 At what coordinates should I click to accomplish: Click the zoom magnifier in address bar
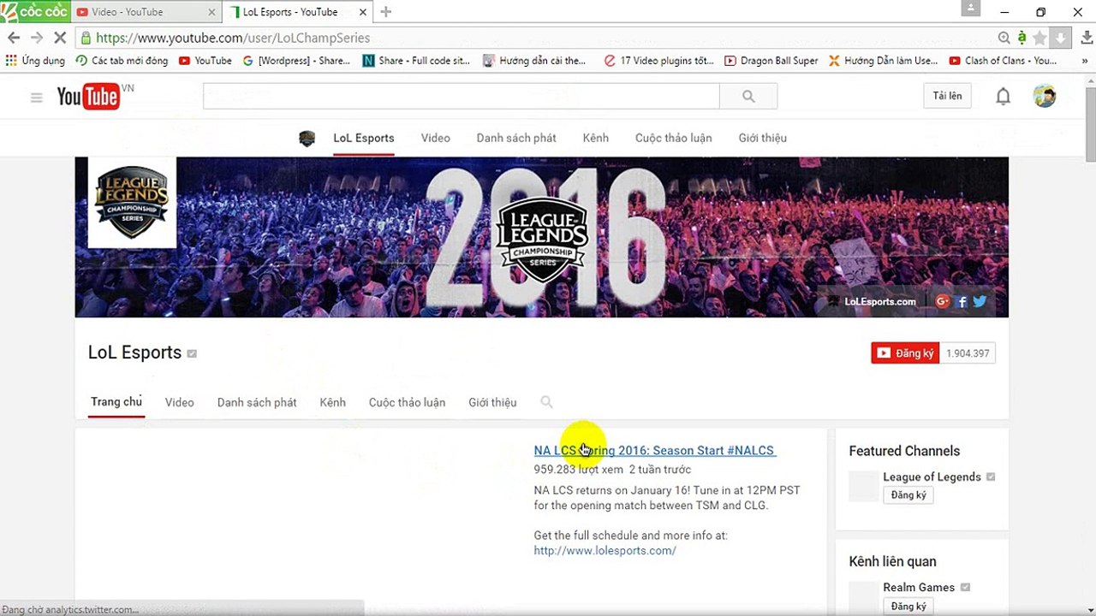(x=1004, y=38)
